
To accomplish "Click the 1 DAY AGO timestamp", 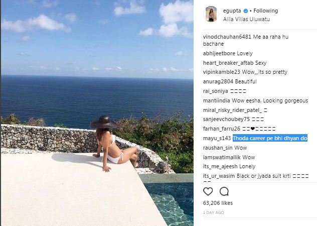I will 213,212.
